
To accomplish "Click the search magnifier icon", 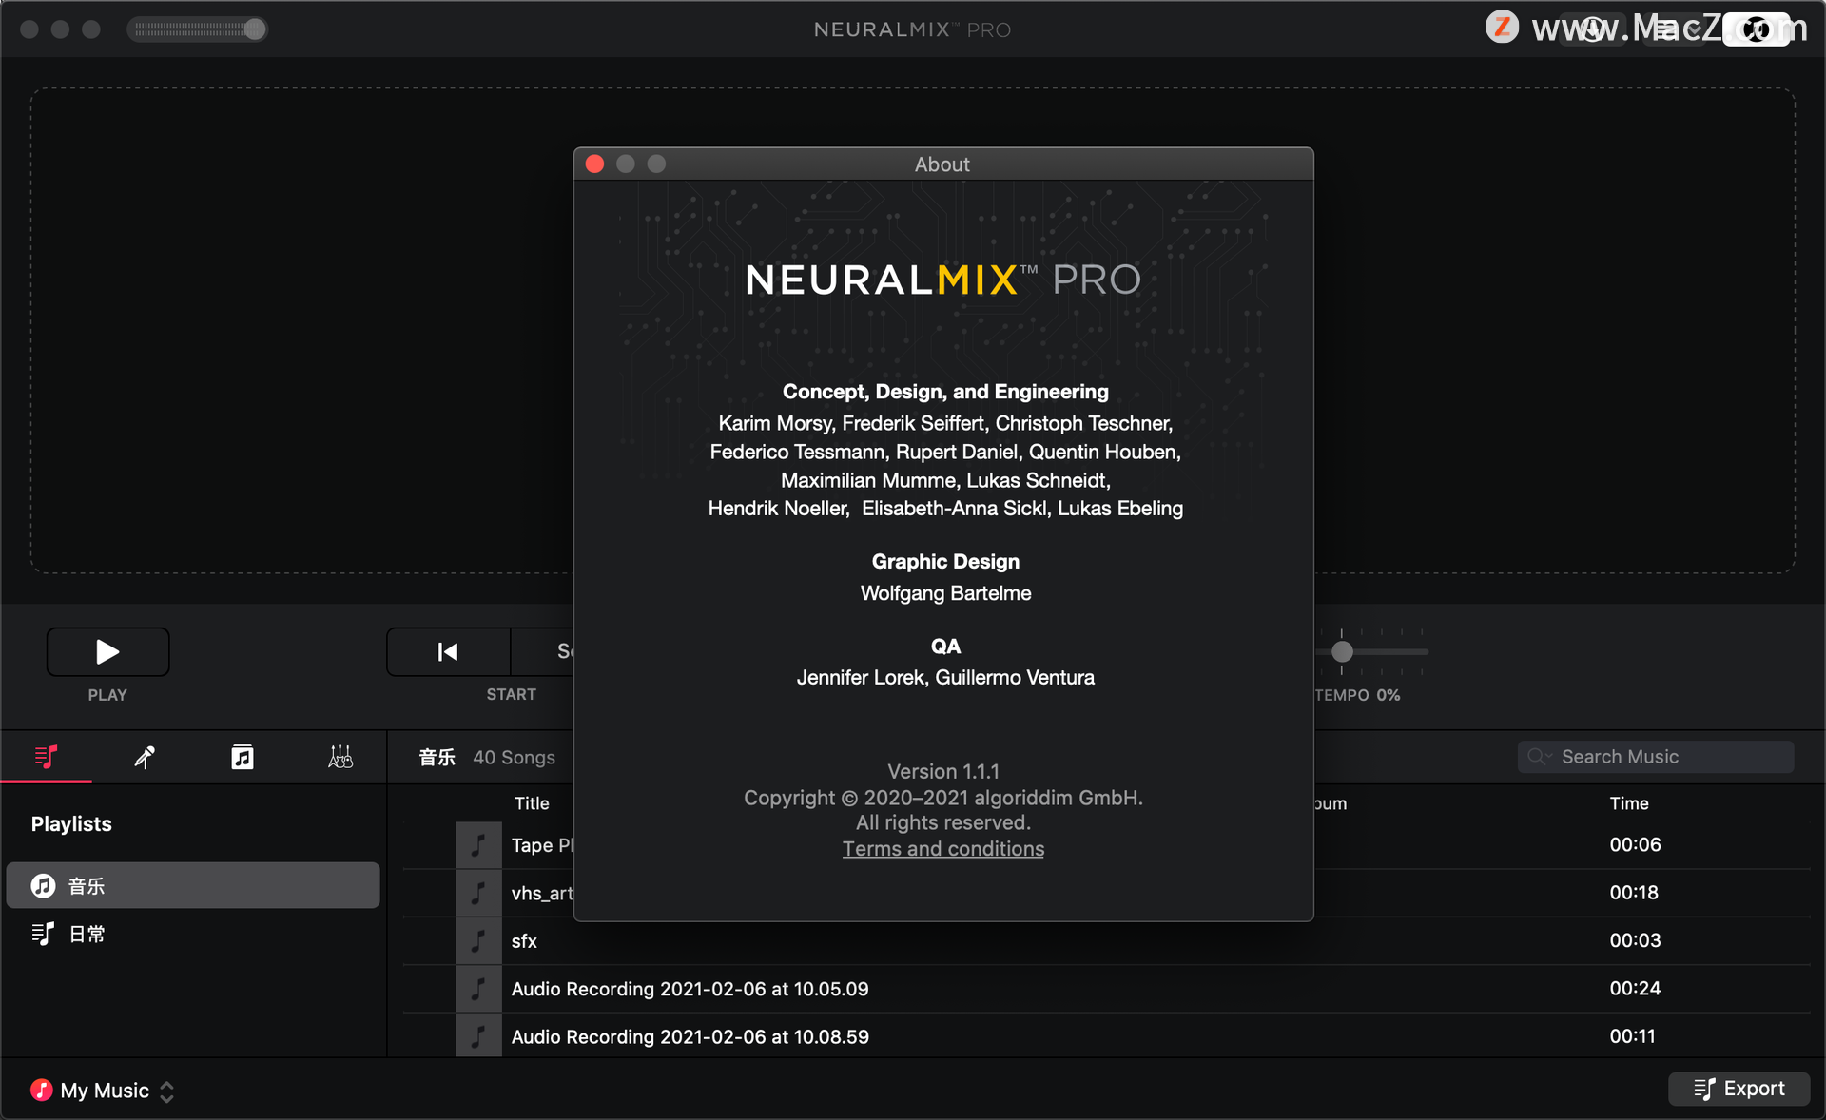I will tap(1537, 757).
